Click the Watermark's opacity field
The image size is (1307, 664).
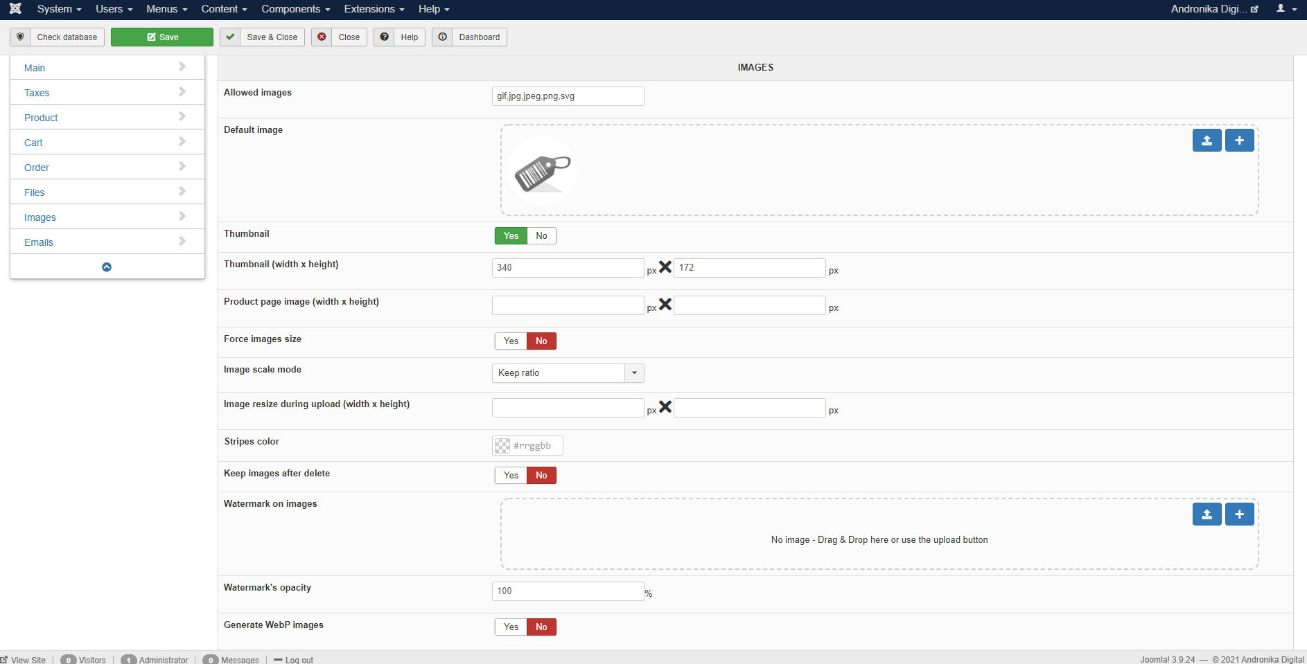tap(568, 591)
